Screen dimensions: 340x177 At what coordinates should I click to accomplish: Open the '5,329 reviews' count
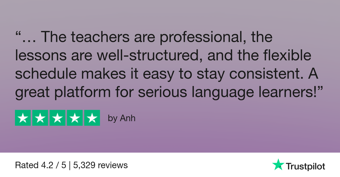(100, 165)
